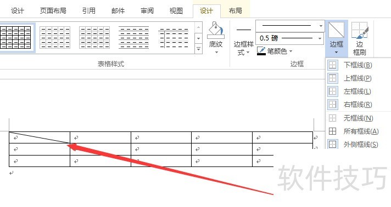The width and height of the screenshot is (391, 207).
Task: Open the 边框 borders dropdown arrow
Action: pos(337,52)
